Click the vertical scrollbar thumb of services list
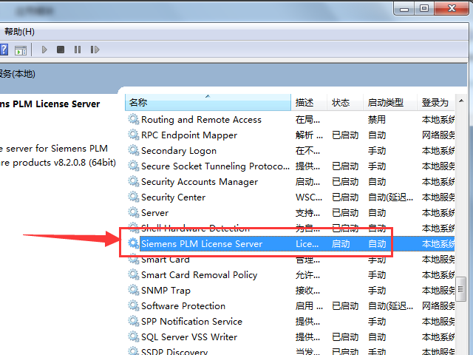Image resolution: width=473 pixels, height=355 pixels. pos(460,289)
